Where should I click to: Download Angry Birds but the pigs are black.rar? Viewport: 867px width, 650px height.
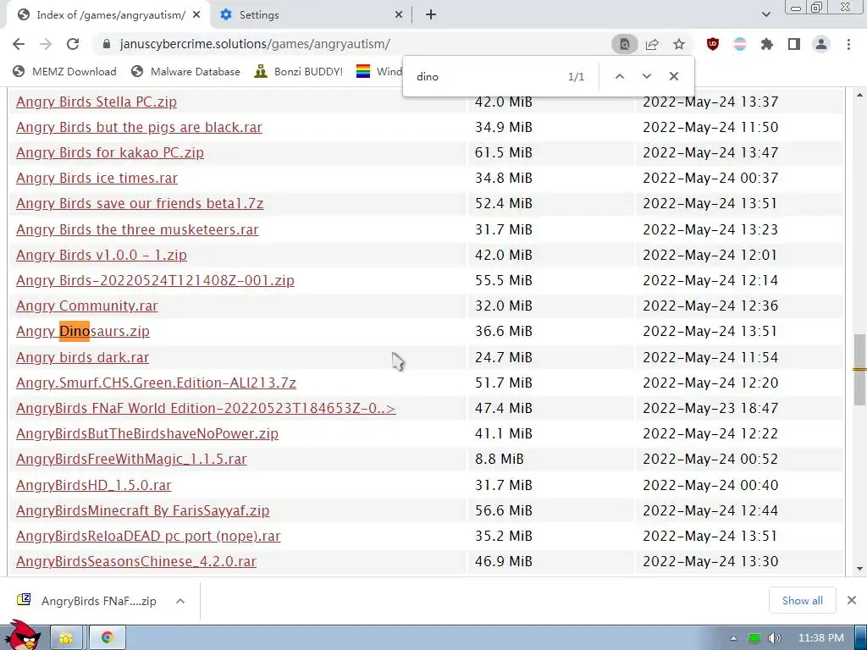(x=139, y=127)
